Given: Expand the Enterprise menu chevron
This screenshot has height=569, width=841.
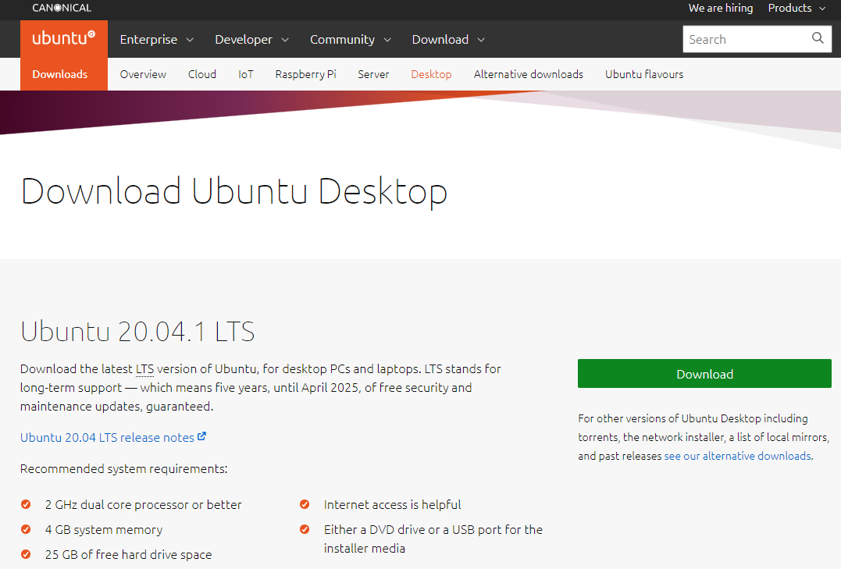Looking at the screenshot, I should 190,40.
